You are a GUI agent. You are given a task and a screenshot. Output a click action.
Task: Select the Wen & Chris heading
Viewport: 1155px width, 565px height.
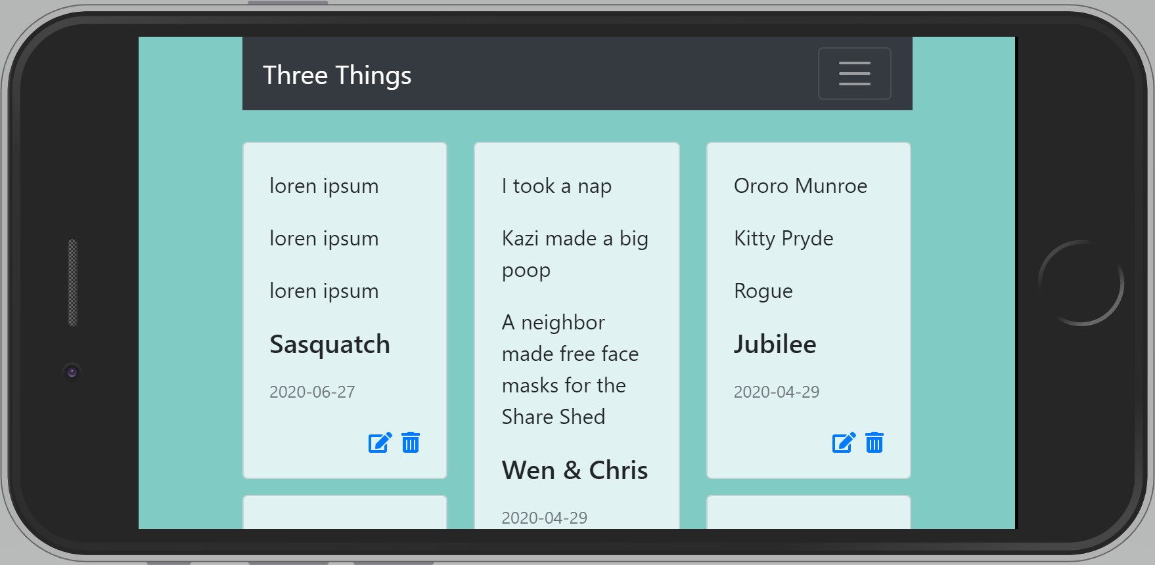tap(574, 471)
